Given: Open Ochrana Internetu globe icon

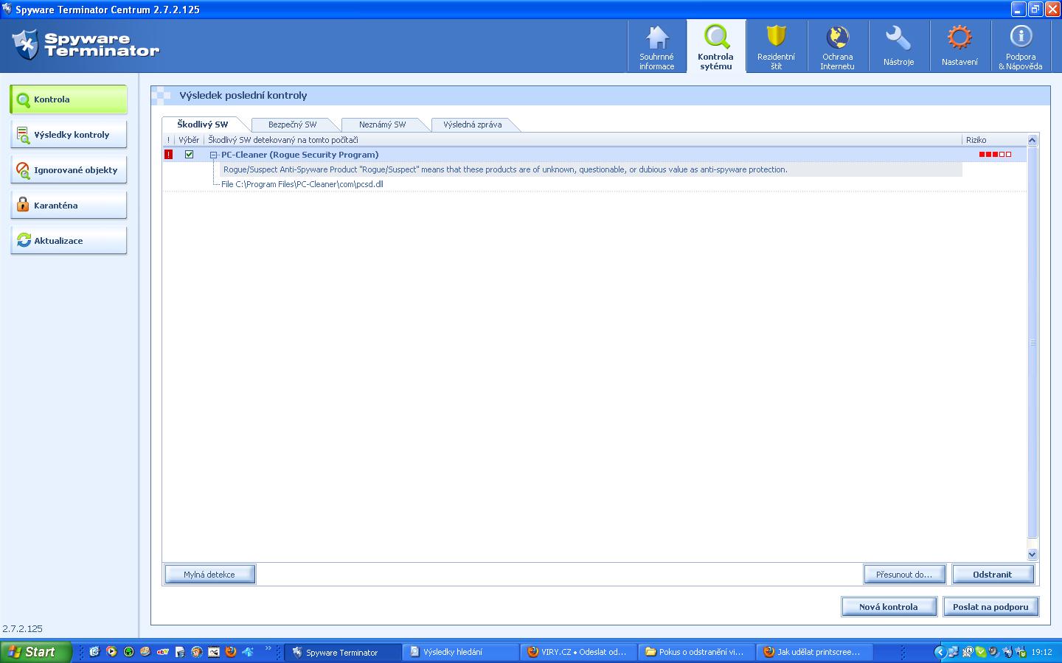Looking at the screenshot, I should click(x=837, y=37).
